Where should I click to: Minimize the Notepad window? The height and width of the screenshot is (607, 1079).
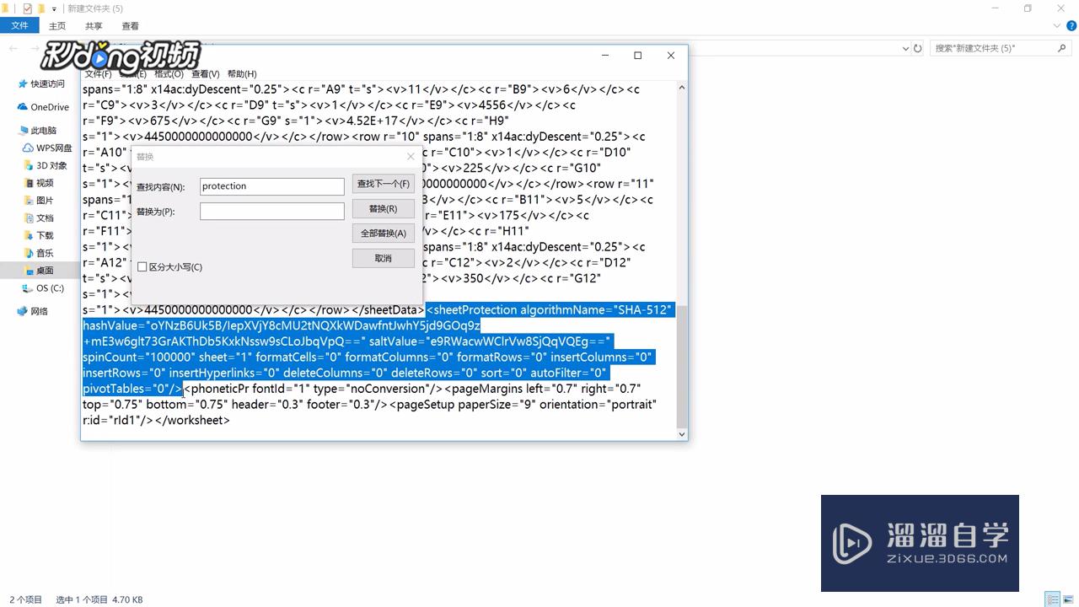coord(605,56)
